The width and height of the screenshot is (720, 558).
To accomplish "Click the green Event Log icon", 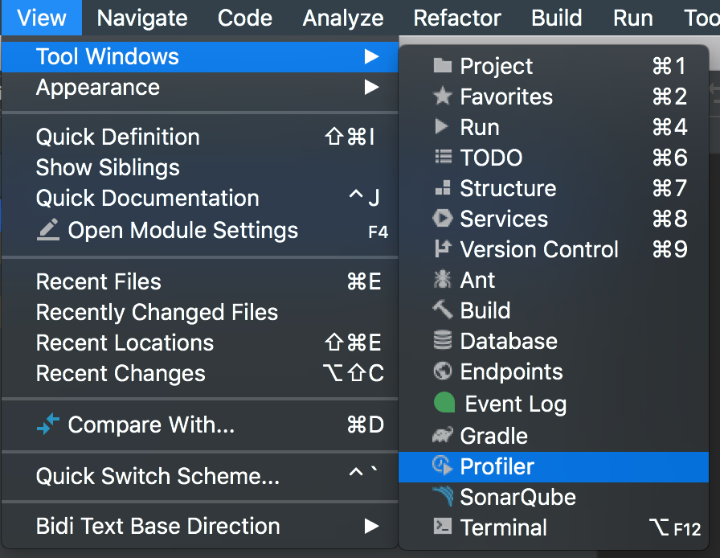I will point(444,403).
